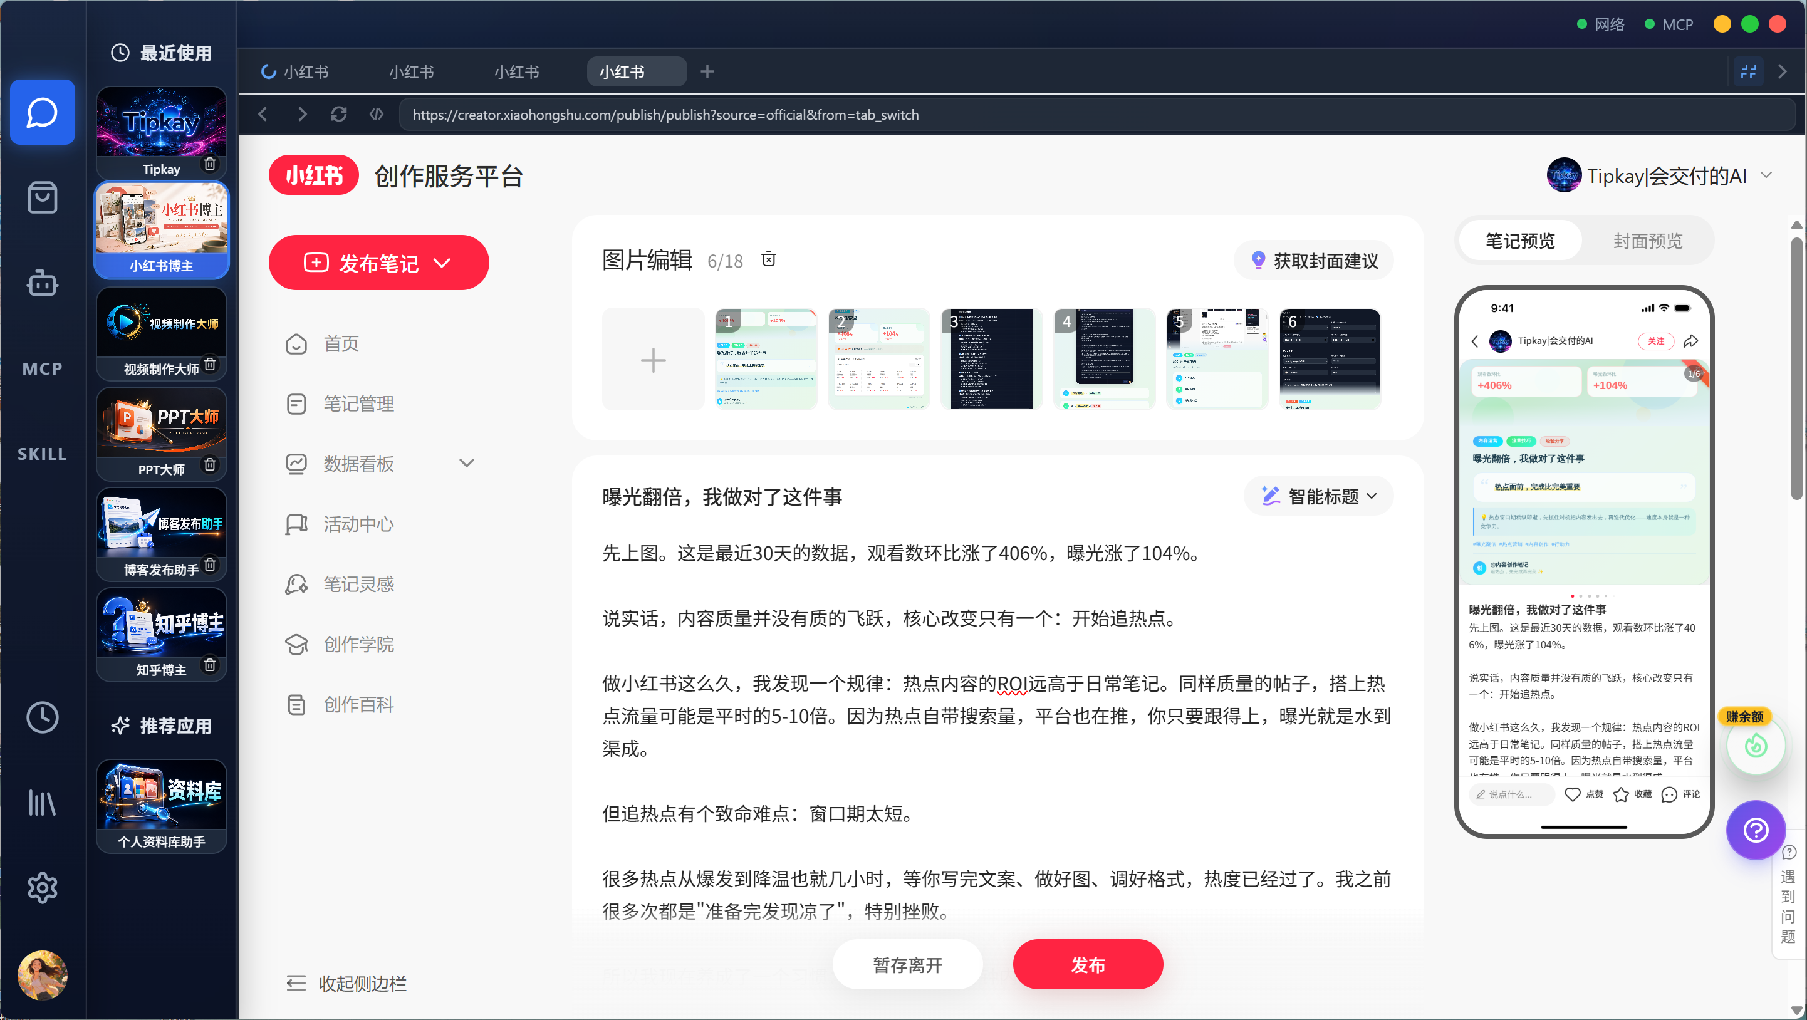The width and height of the screenshot is (1807, 1020).
Task: Open the 小红书博主 app card
Action: pyautogui.click(x=162, y=229)
